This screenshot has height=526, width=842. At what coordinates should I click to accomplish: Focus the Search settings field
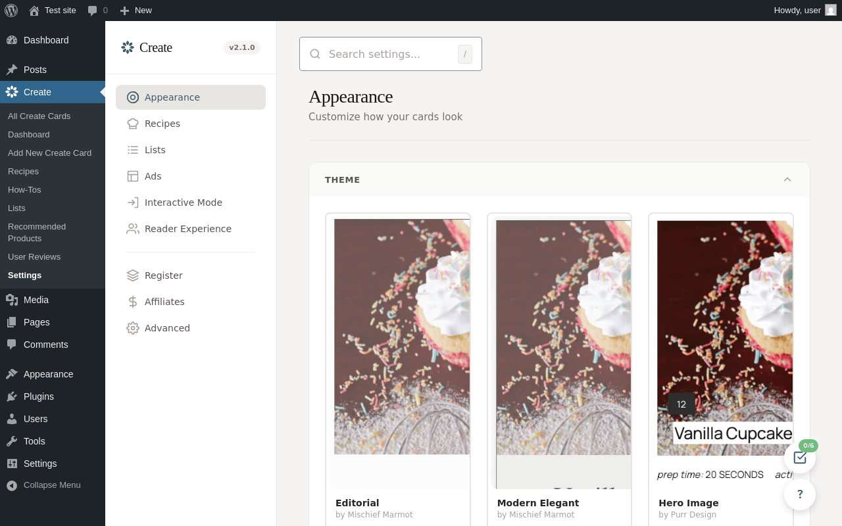point(388,54)
